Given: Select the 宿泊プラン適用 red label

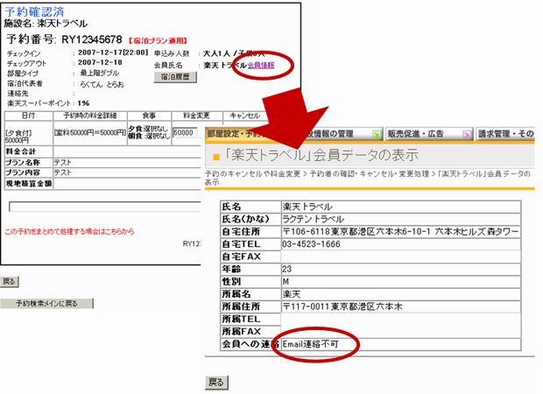Looking at the screenshot, I should point(158,41).
